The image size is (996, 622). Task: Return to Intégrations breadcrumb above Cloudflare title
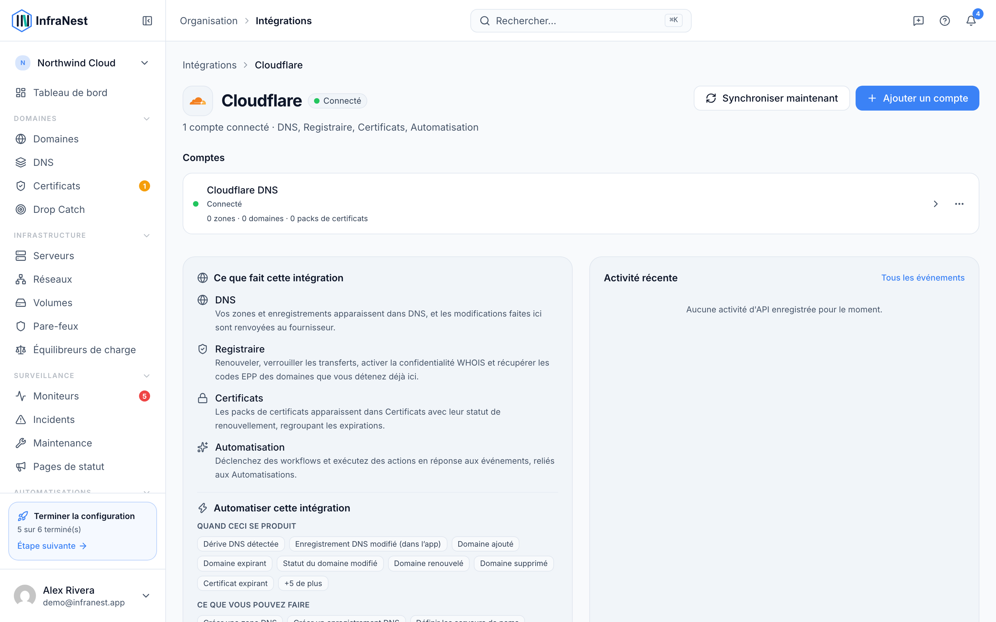210,65
